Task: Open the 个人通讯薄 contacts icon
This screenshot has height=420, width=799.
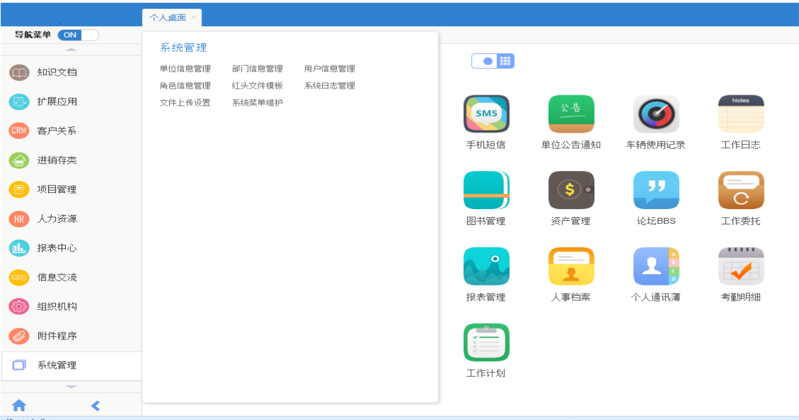Action: click(656, 267)
